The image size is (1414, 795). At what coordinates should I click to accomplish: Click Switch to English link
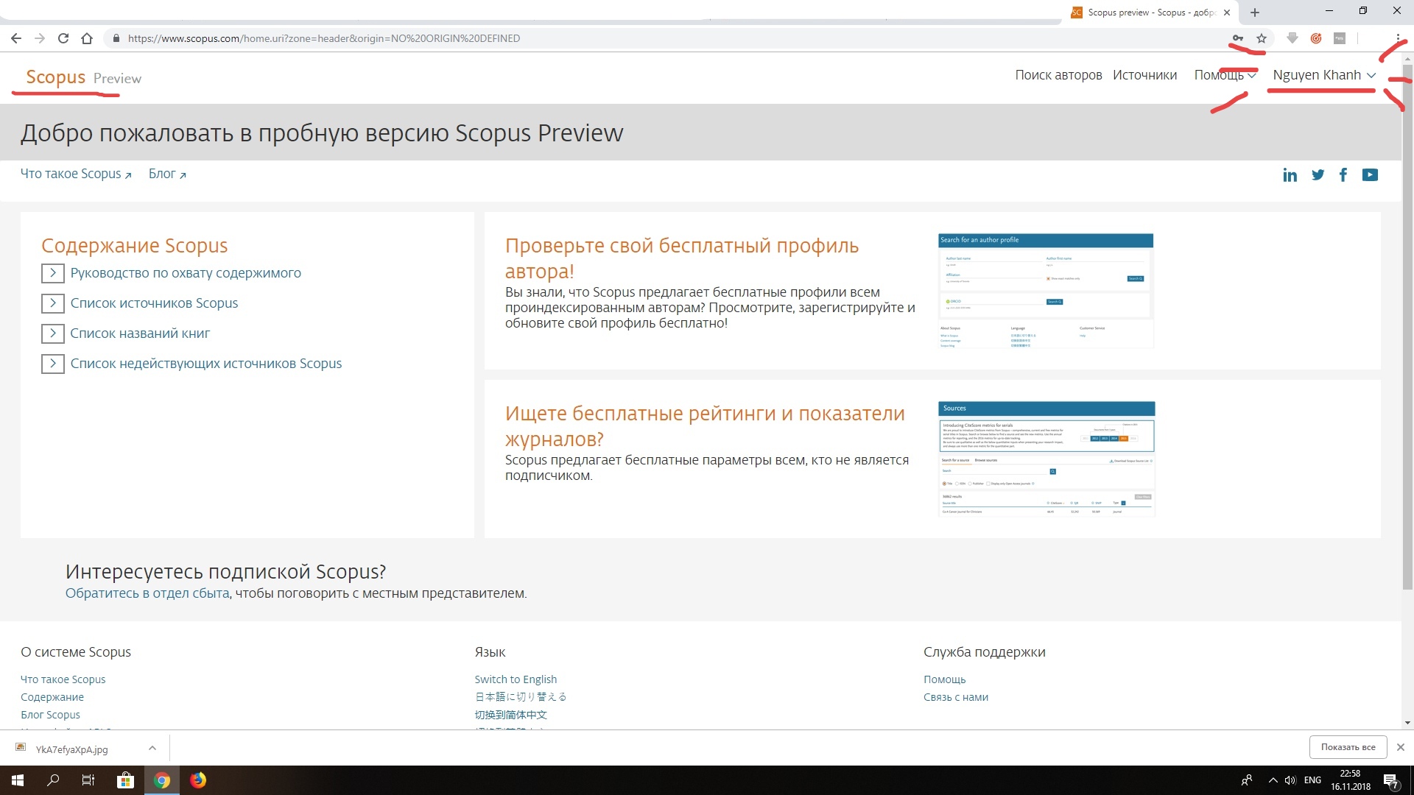pos(516,679)
